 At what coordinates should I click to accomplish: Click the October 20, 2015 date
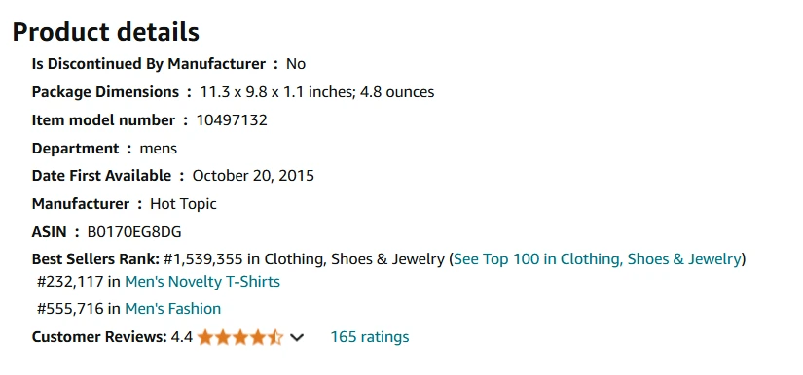pos(253,176)
